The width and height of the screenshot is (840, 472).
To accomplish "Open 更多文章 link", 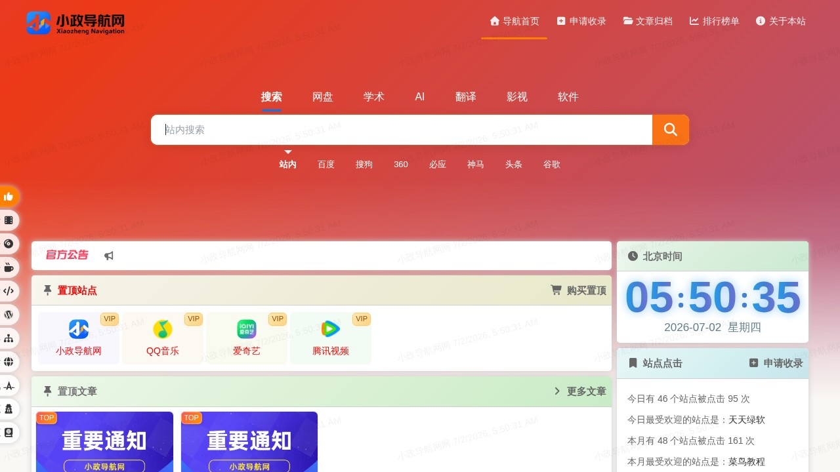I will (587, 391).
